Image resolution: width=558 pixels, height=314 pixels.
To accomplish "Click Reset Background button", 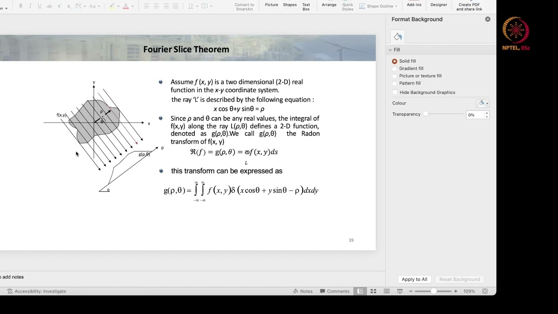I will click(x=459, y=280).
